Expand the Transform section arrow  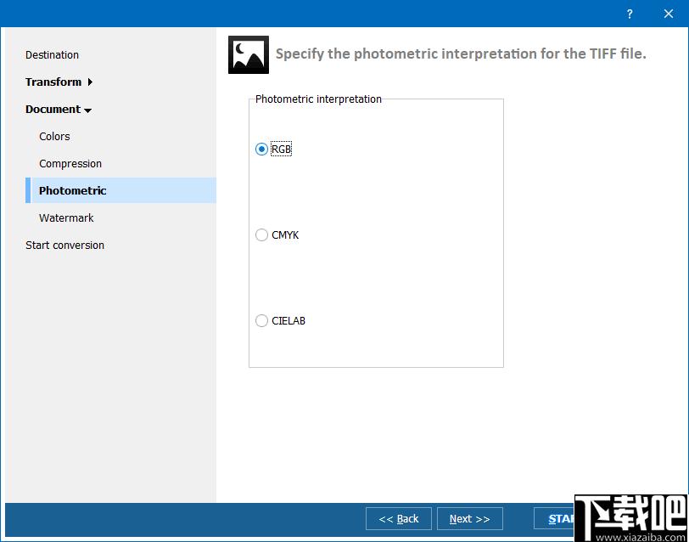tap(90, 82)
